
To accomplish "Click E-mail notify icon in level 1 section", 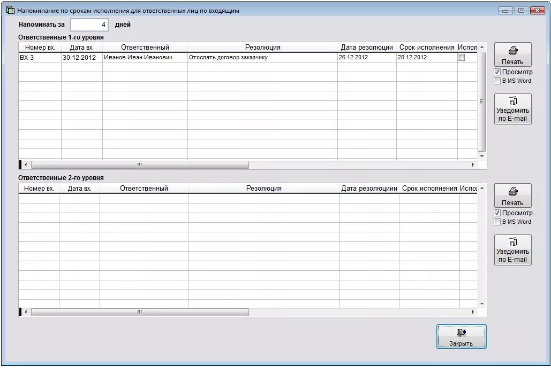I will (x=513, y=101).
